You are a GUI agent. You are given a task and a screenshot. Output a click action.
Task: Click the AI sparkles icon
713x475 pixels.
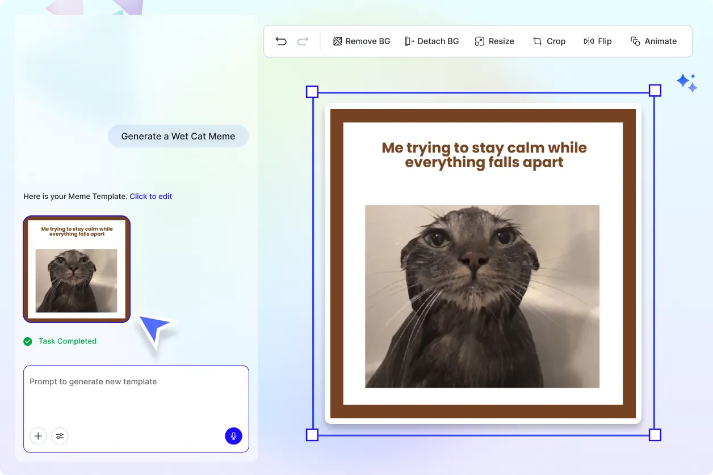[687, 83]
